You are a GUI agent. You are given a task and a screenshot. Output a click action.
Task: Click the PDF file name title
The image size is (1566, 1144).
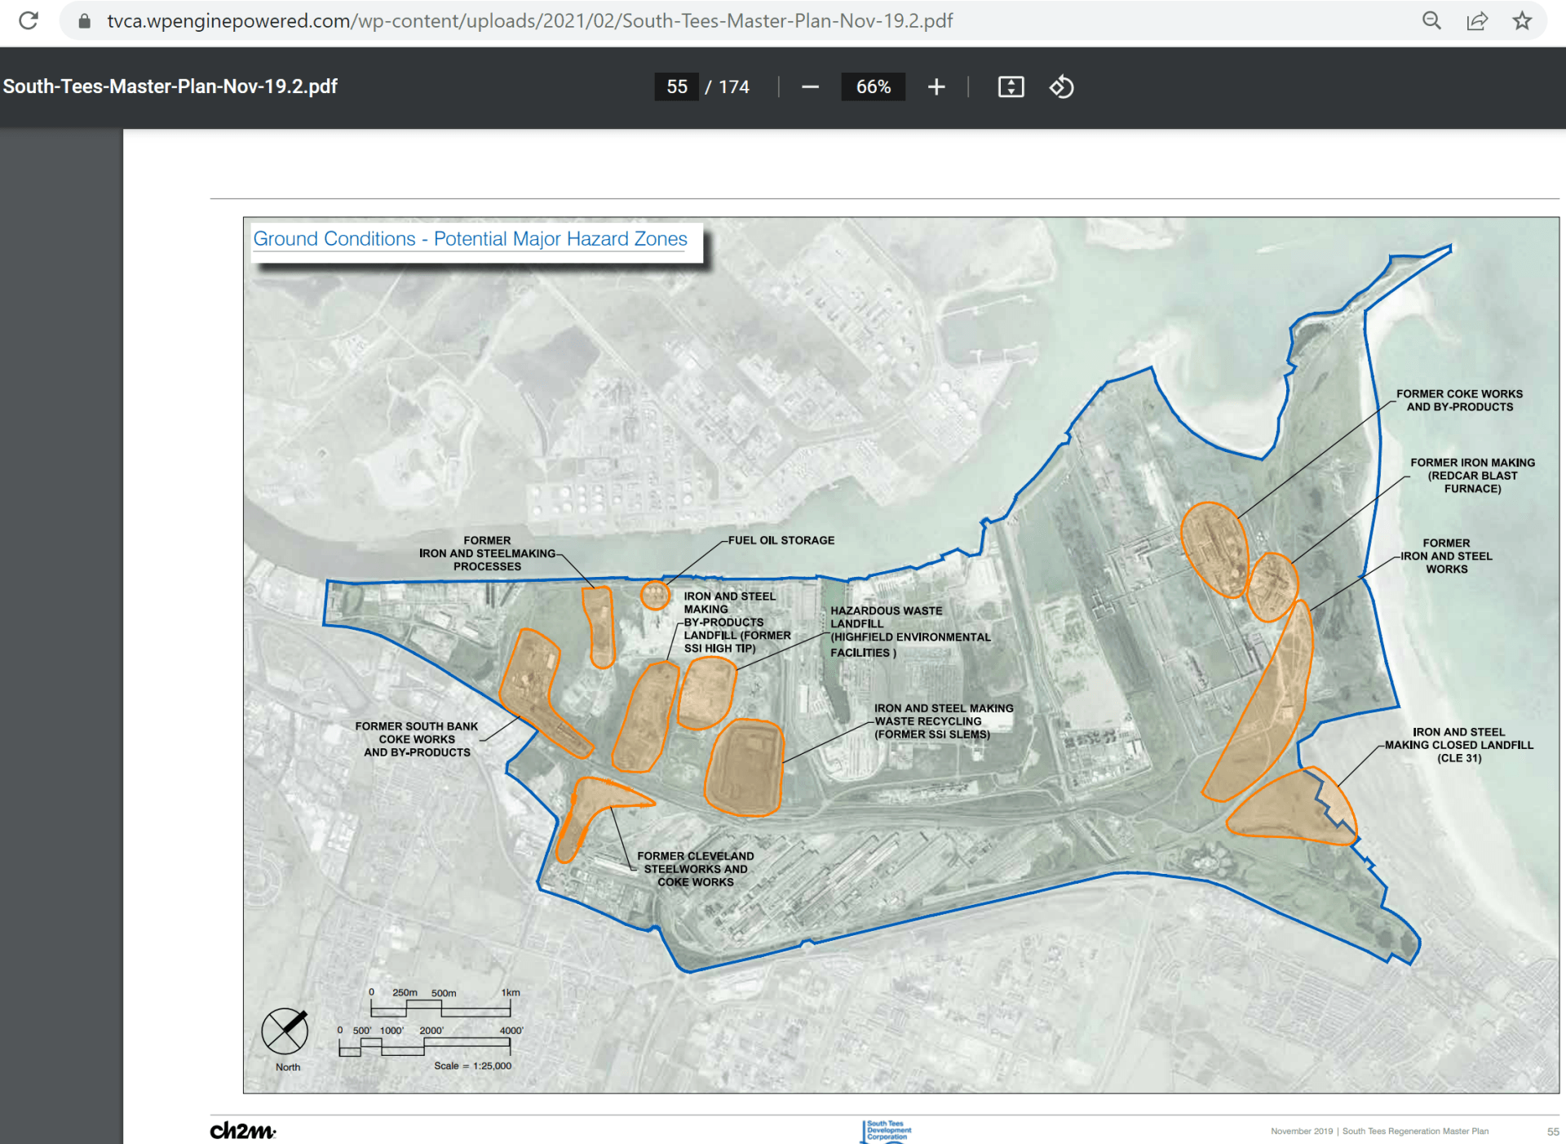(170, 86)
